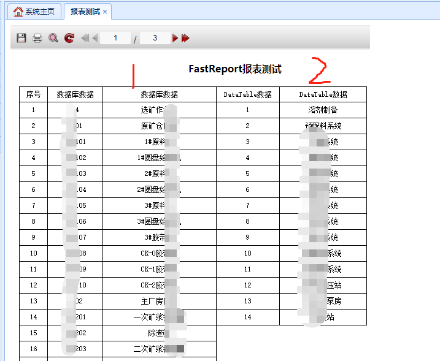Click 序号 cell with value 15
440x361 pixels.
(33, 333)
